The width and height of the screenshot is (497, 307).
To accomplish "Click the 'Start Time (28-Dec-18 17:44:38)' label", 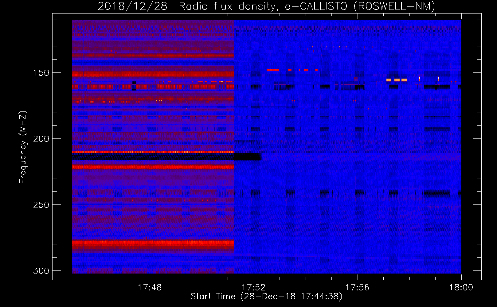I will (266, 297).
